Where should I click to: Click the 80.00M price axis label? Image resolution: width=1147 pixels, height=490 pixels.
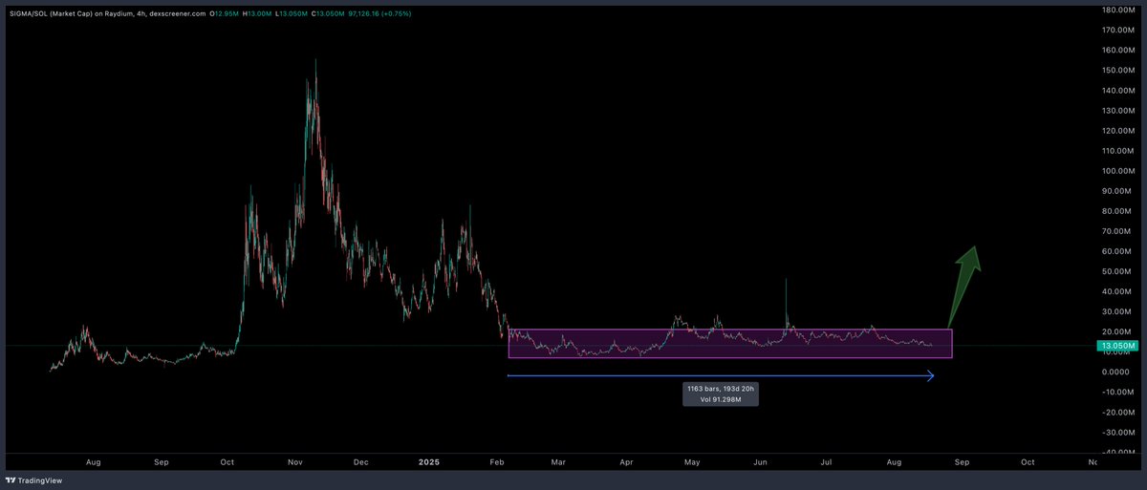coord(1115,211)
